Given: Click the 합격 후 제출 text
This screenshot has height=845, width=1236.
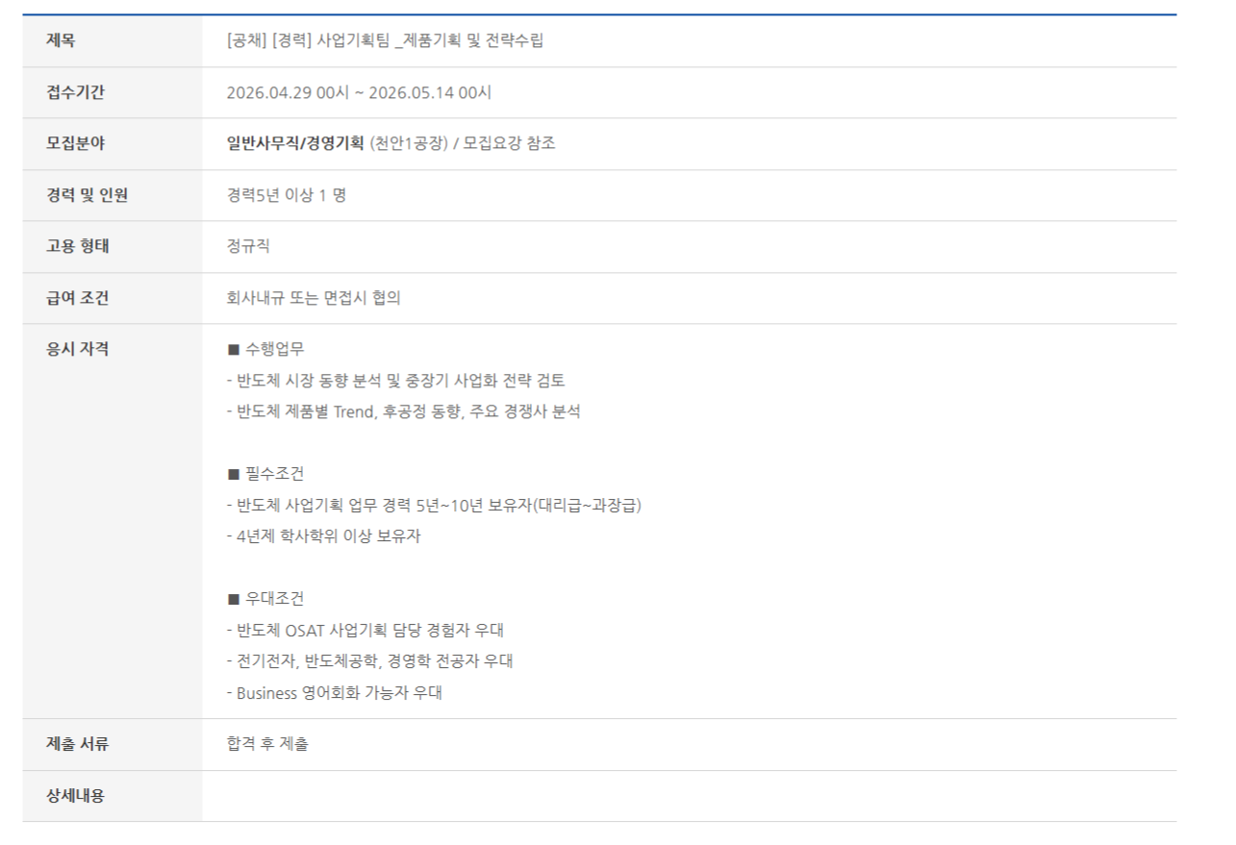Looking at the screenshot, I should point(267,744).
